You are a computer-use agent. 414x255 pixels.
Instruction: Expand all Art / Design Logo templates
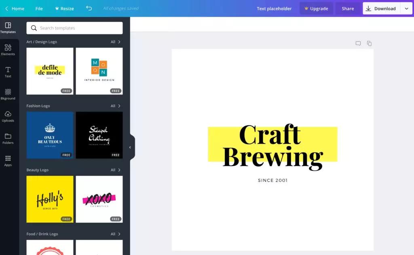point(115,42)
